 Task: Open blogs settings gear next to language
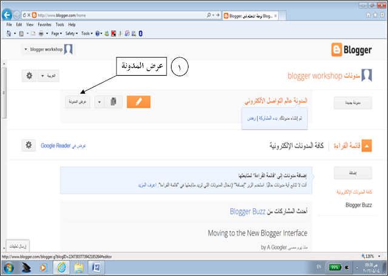pyautogui.click(x=29, y=76)
